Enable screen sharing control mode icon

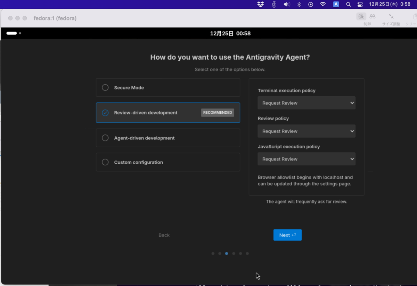[x=361, y=16]
